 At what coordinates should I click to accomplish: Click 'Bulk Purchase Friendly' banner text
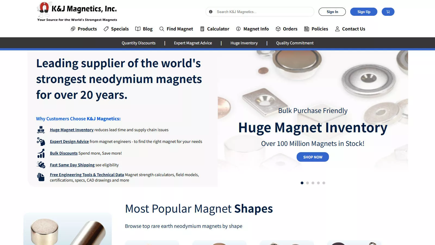[313, 111]
